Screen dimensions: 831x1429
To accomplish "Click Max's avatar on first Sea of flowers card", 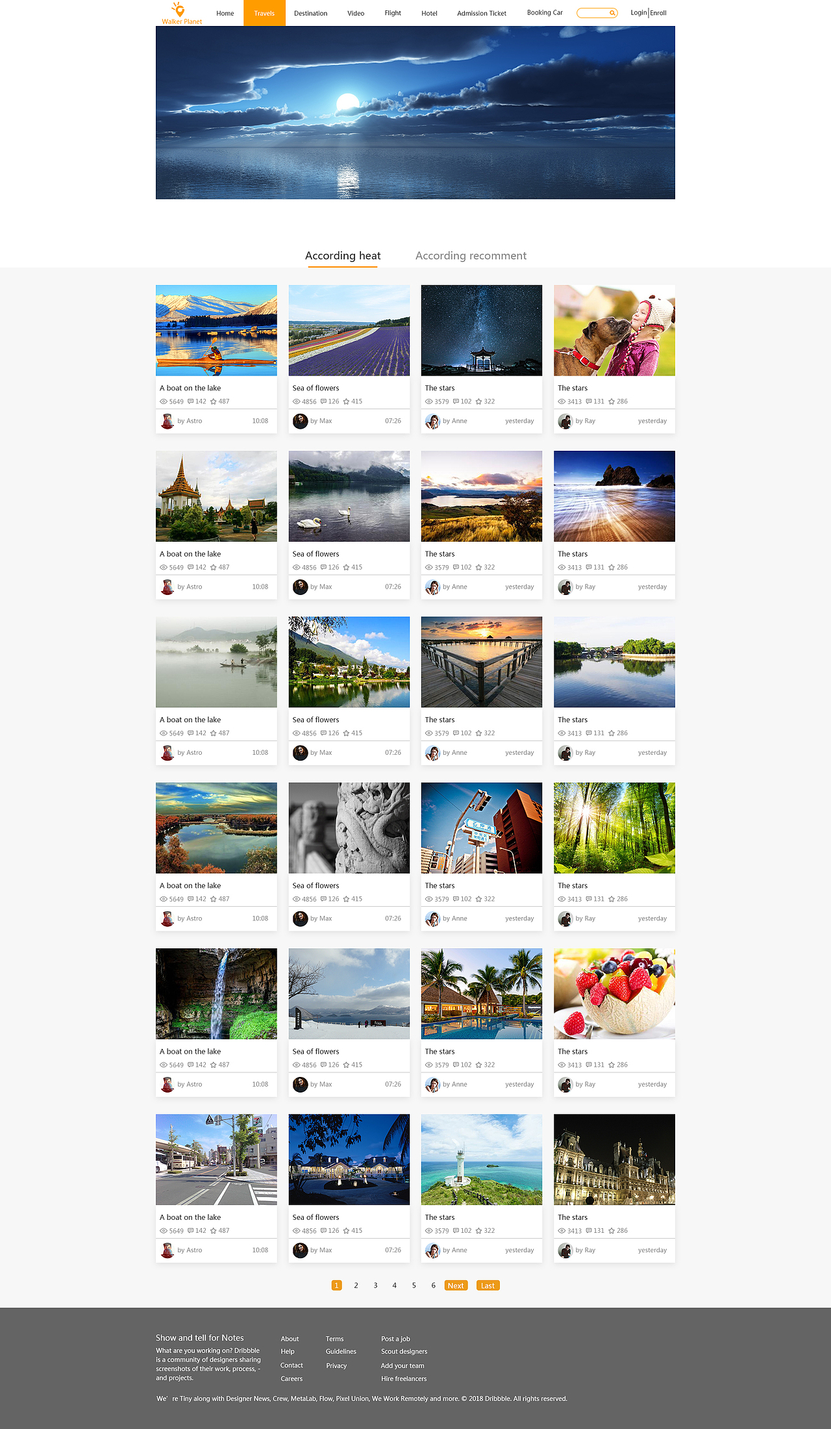I will [x=300, y=421].
